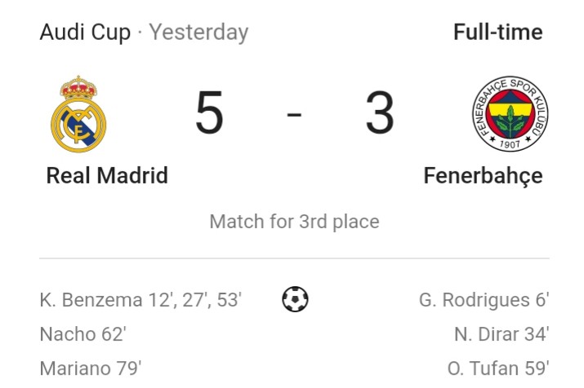
Task: Click the Real Madrid crest logo
Action: [x=78, y=114]
